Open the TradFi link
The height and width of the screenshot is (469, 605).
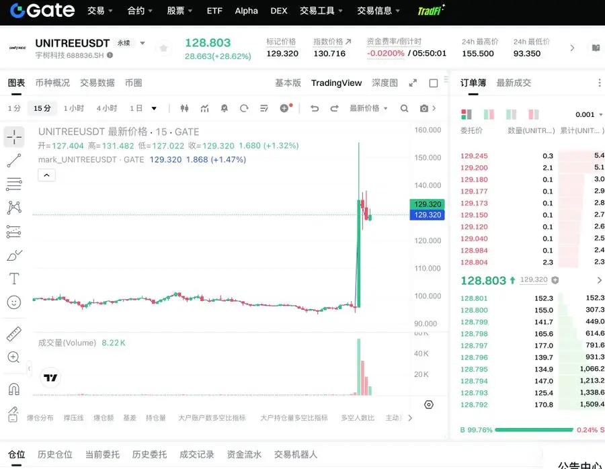(431, 10)
